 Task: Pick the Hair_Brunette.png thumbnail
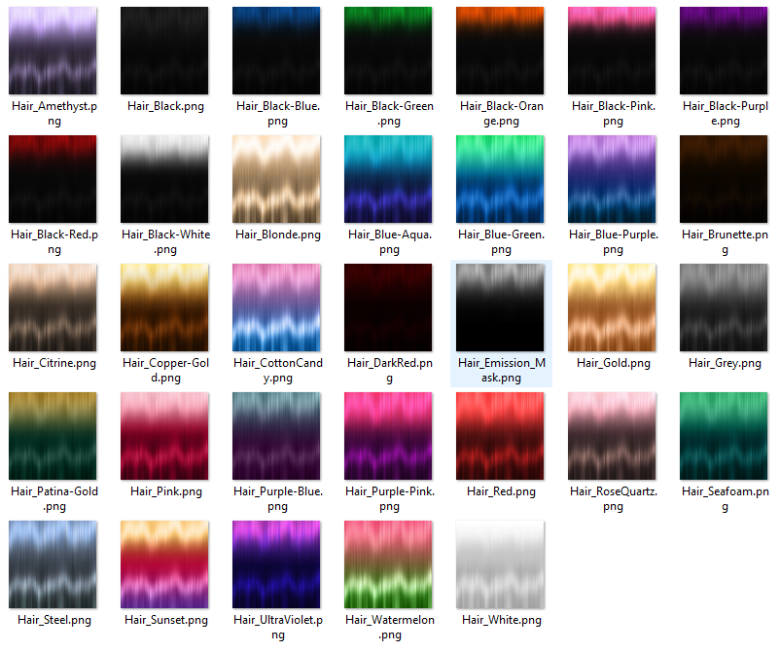[724, 179]
